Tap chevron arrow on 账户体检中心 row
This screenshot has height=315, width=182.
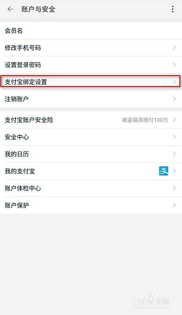[x=174, y=188]
